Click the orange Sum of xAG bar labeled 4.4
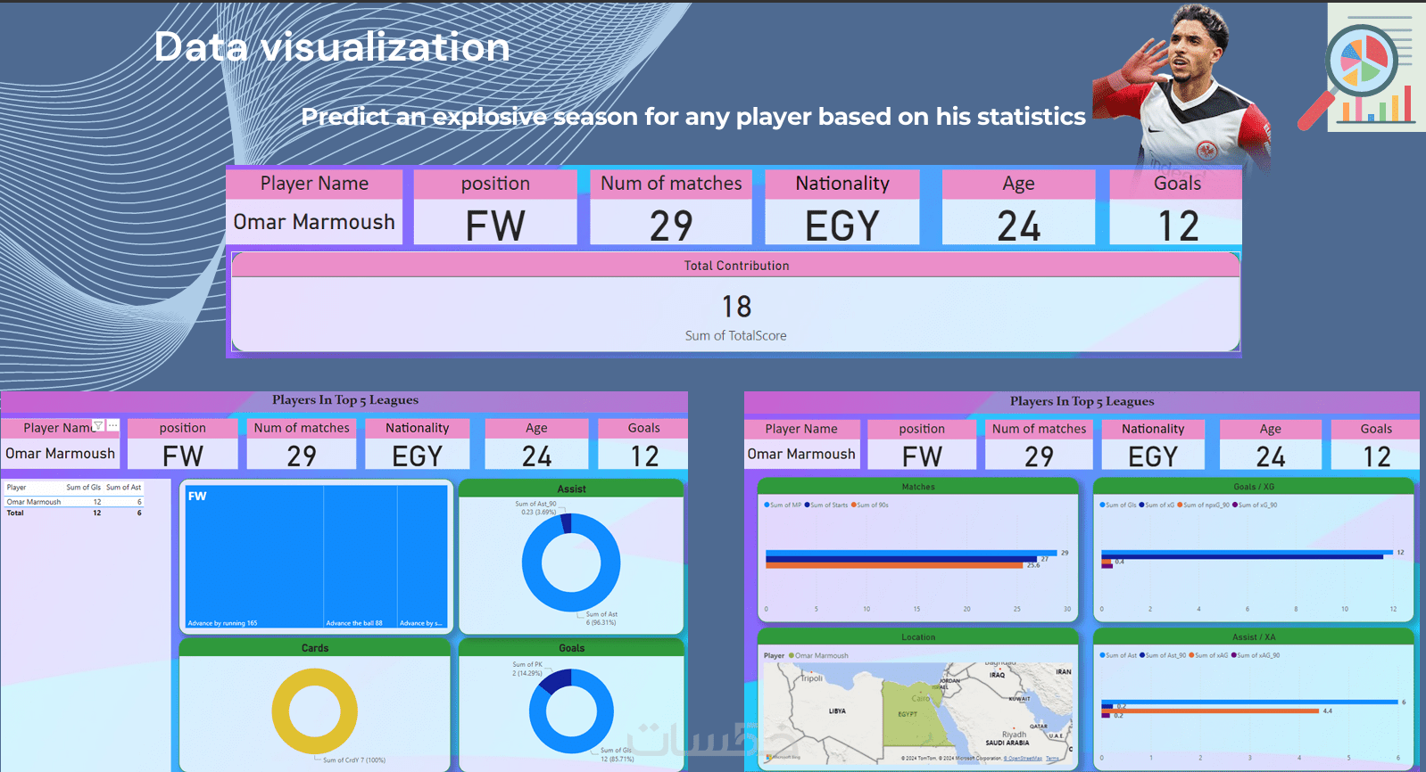Image resolution: width=1426 pixels, height=772 pixels. point(1210,710)
